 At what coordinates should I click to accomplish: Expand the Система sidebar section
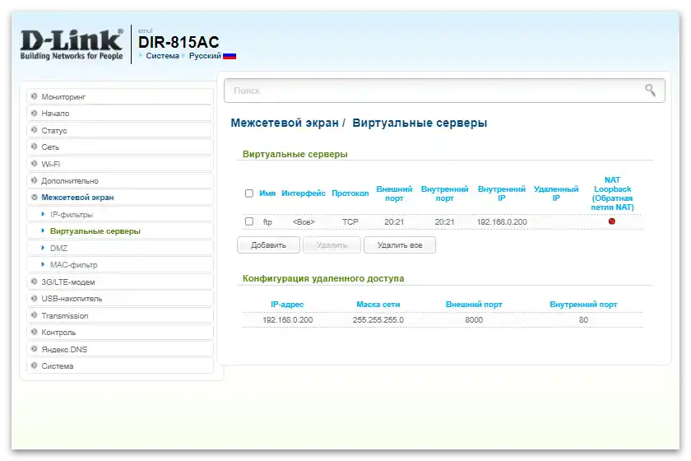[x=120, y=366]
